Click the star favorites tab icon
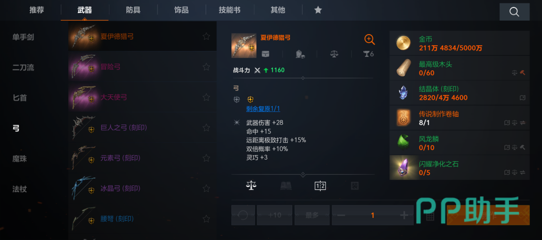542x240 pixels. [318, 10]
